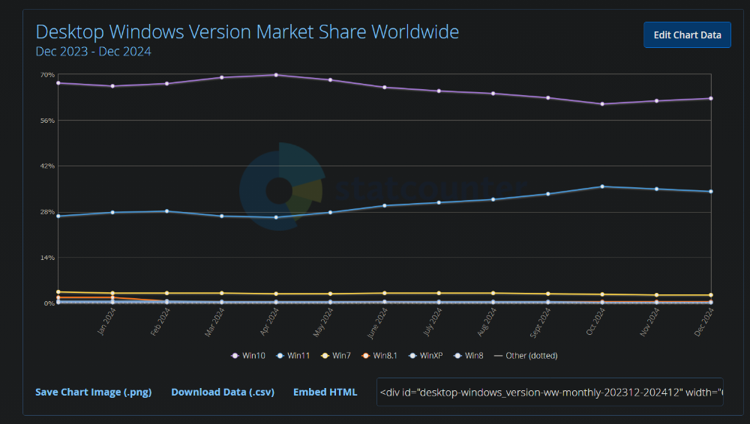Select Win11 data point at Oct 2024
This screenshot has width=750, height=424.
[602, 187]
